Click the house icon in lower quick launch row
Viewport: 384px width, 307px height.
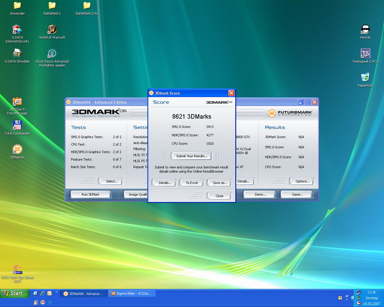tap(36, 302)
